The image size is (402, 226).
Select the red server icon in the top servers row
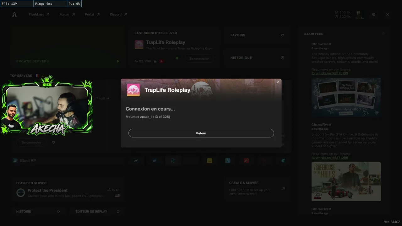[x=246, y=161]
